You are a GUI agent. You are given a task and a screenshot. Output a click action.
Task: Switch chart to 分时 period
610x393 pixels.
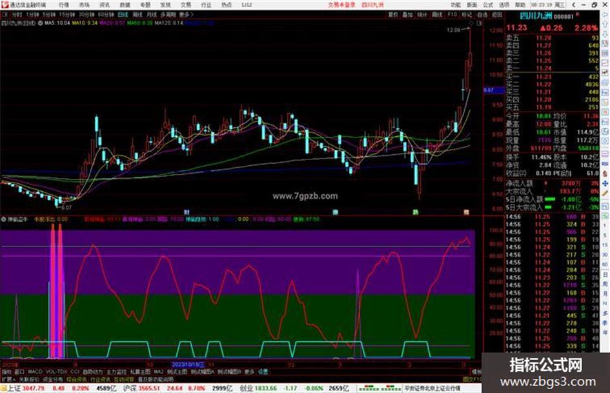coord(17,14)
